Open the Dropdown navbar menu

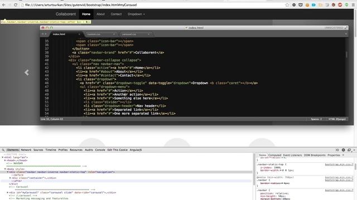click(x=136, y=14)
